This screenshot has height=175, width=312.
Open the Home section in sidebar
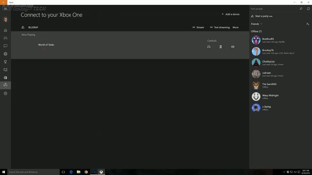point(5,30)
